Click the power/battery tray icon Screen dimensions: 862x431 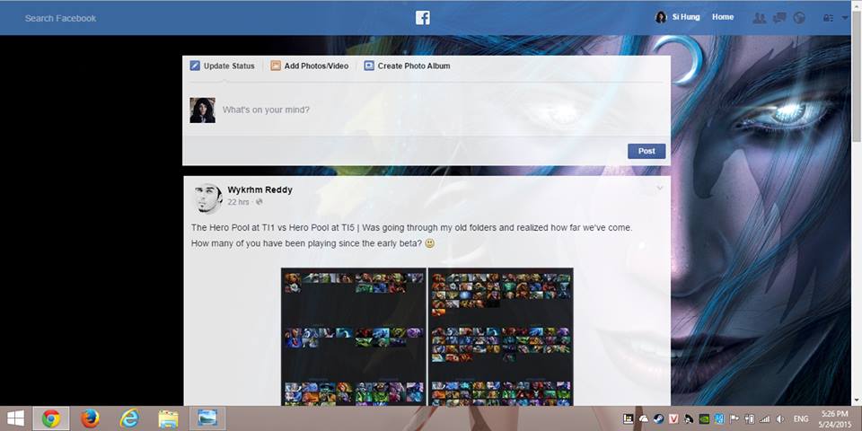point(749,419)
